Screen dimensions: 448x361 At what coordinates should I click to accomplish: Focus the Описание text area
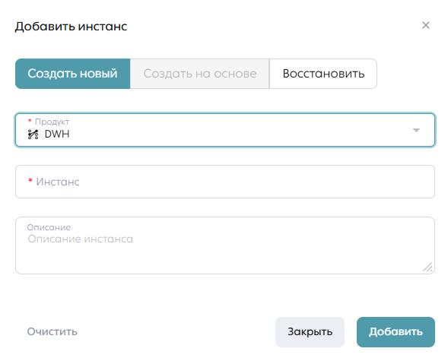click(x=225, y=245)
